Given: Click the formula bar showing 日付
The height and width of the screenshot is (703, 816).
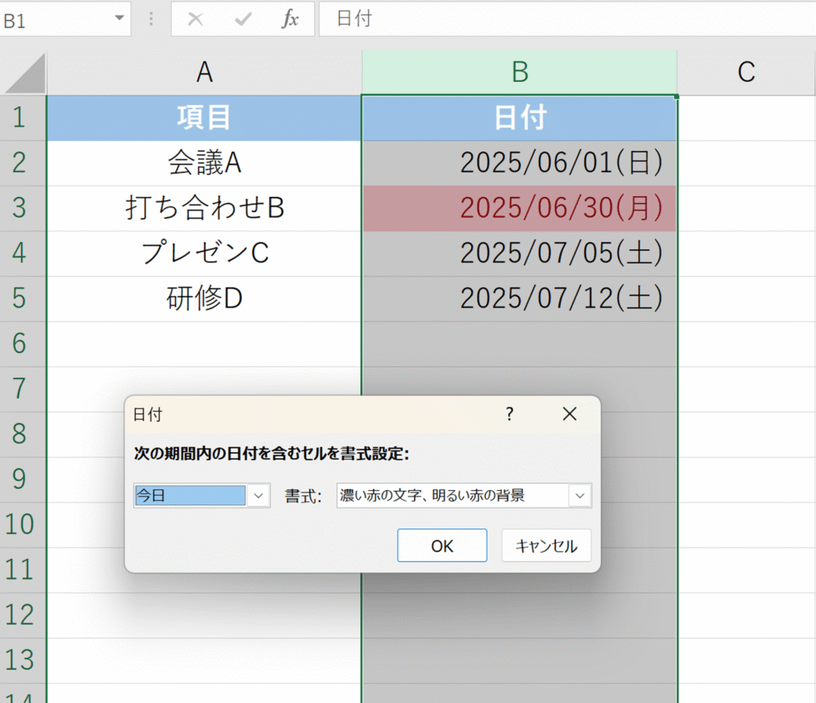Looking at the screenshot, I should pyautogui.click(x=567, y=19).
